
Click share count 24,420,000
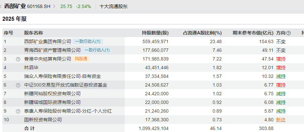[x=157, y=94]
